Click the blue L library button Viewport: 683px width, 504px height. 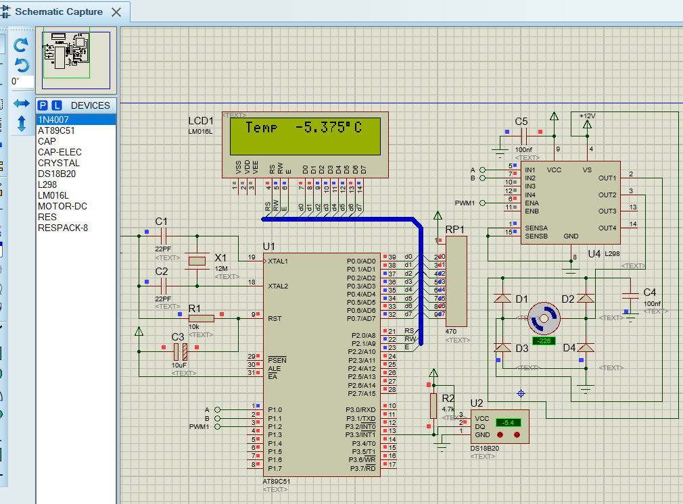pos(57,105)
